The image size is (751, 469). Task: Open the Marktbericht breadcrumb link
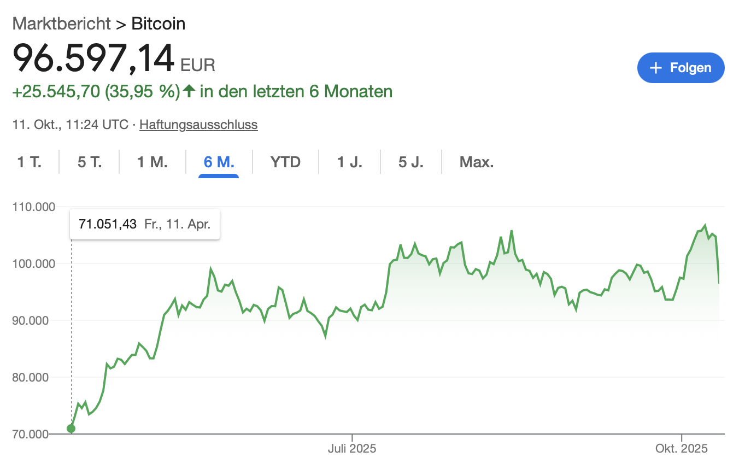click(x=62, y=24)
